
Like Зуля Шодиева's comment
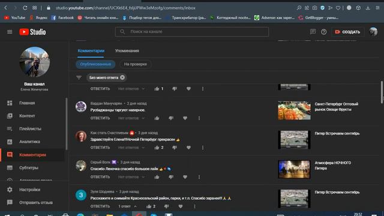point(149,206)
